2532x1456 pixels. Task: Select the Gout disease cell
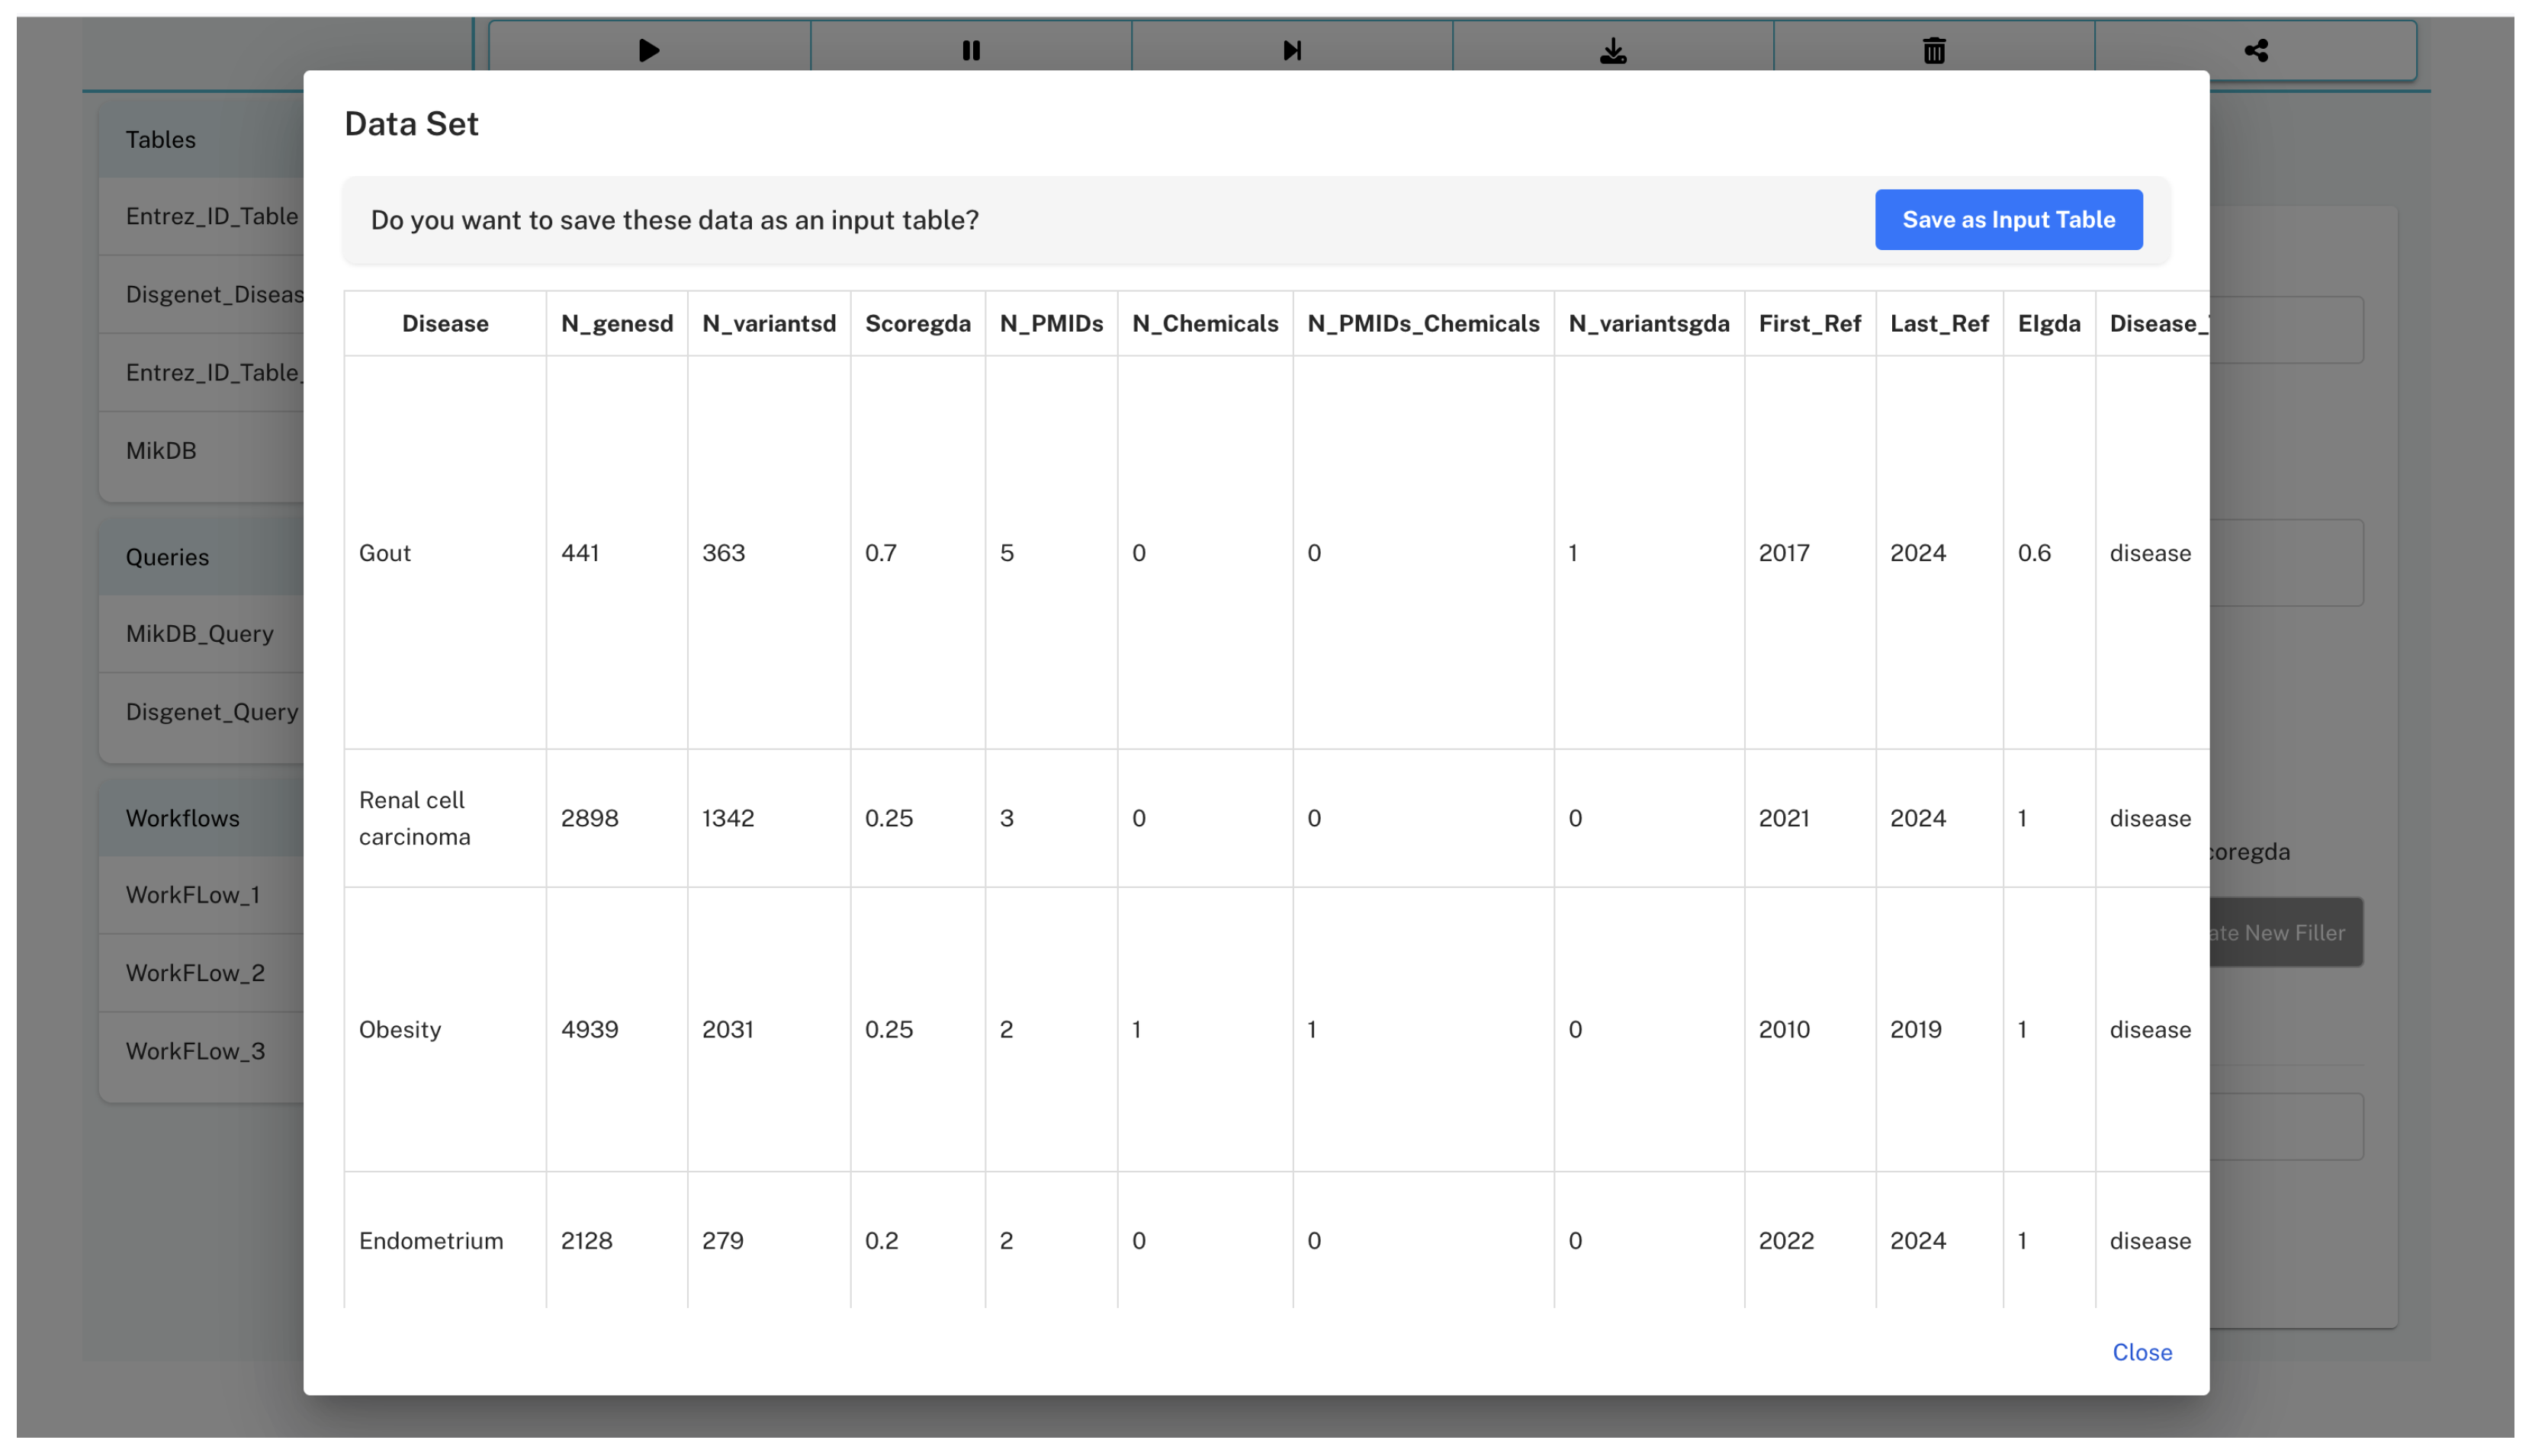[x=385, y=553]
